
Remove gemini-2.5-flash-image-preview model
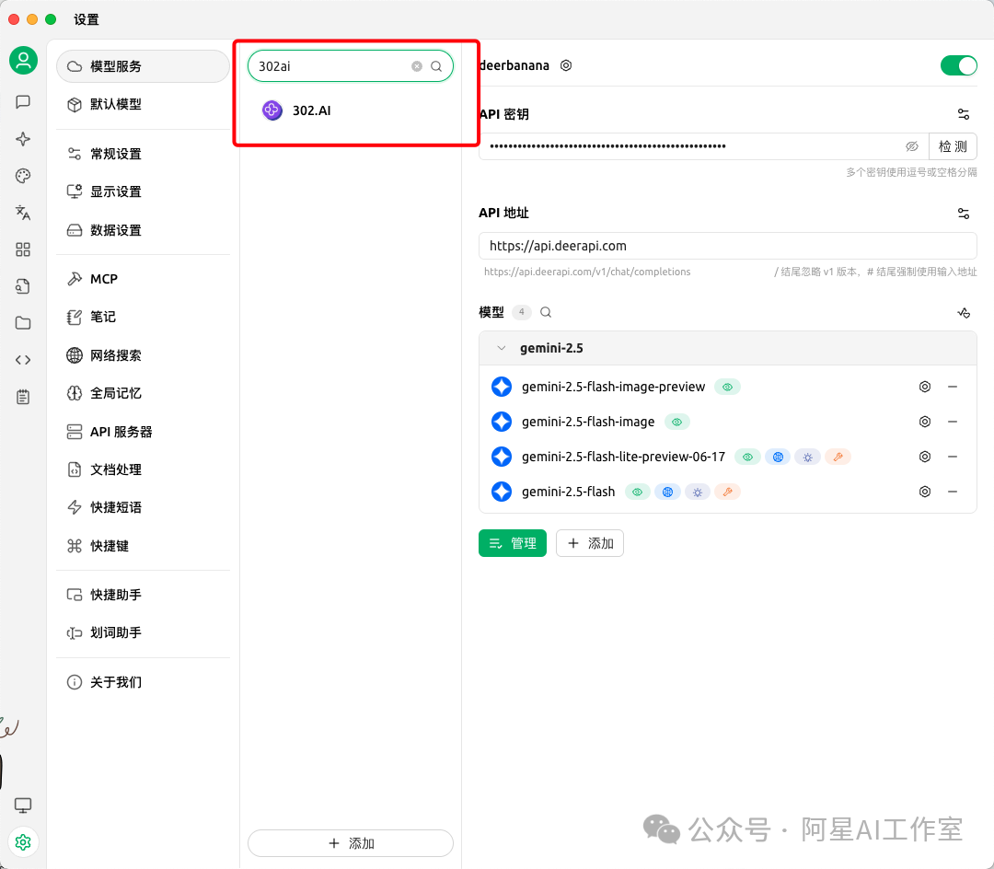point(953,387)
